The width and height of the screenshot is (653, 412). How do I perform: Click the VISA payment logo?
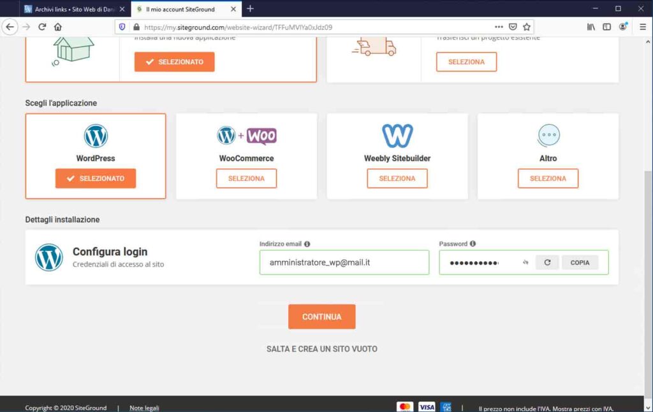tap(427, 407)
